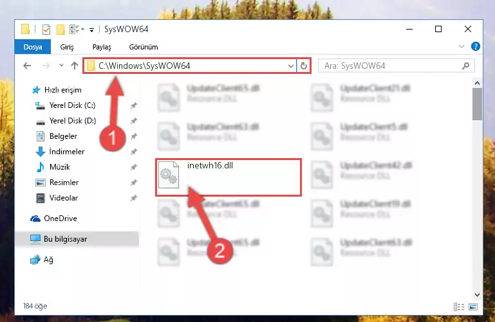Open the Dosya file menu
Screen dimensions: 495x322
coord(33,47)
